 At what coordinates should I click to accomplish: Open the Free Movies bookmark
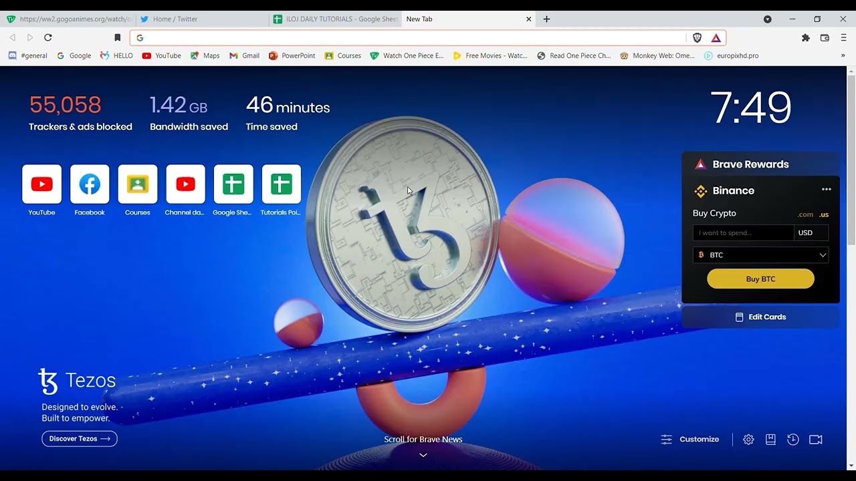coord(490,56)
